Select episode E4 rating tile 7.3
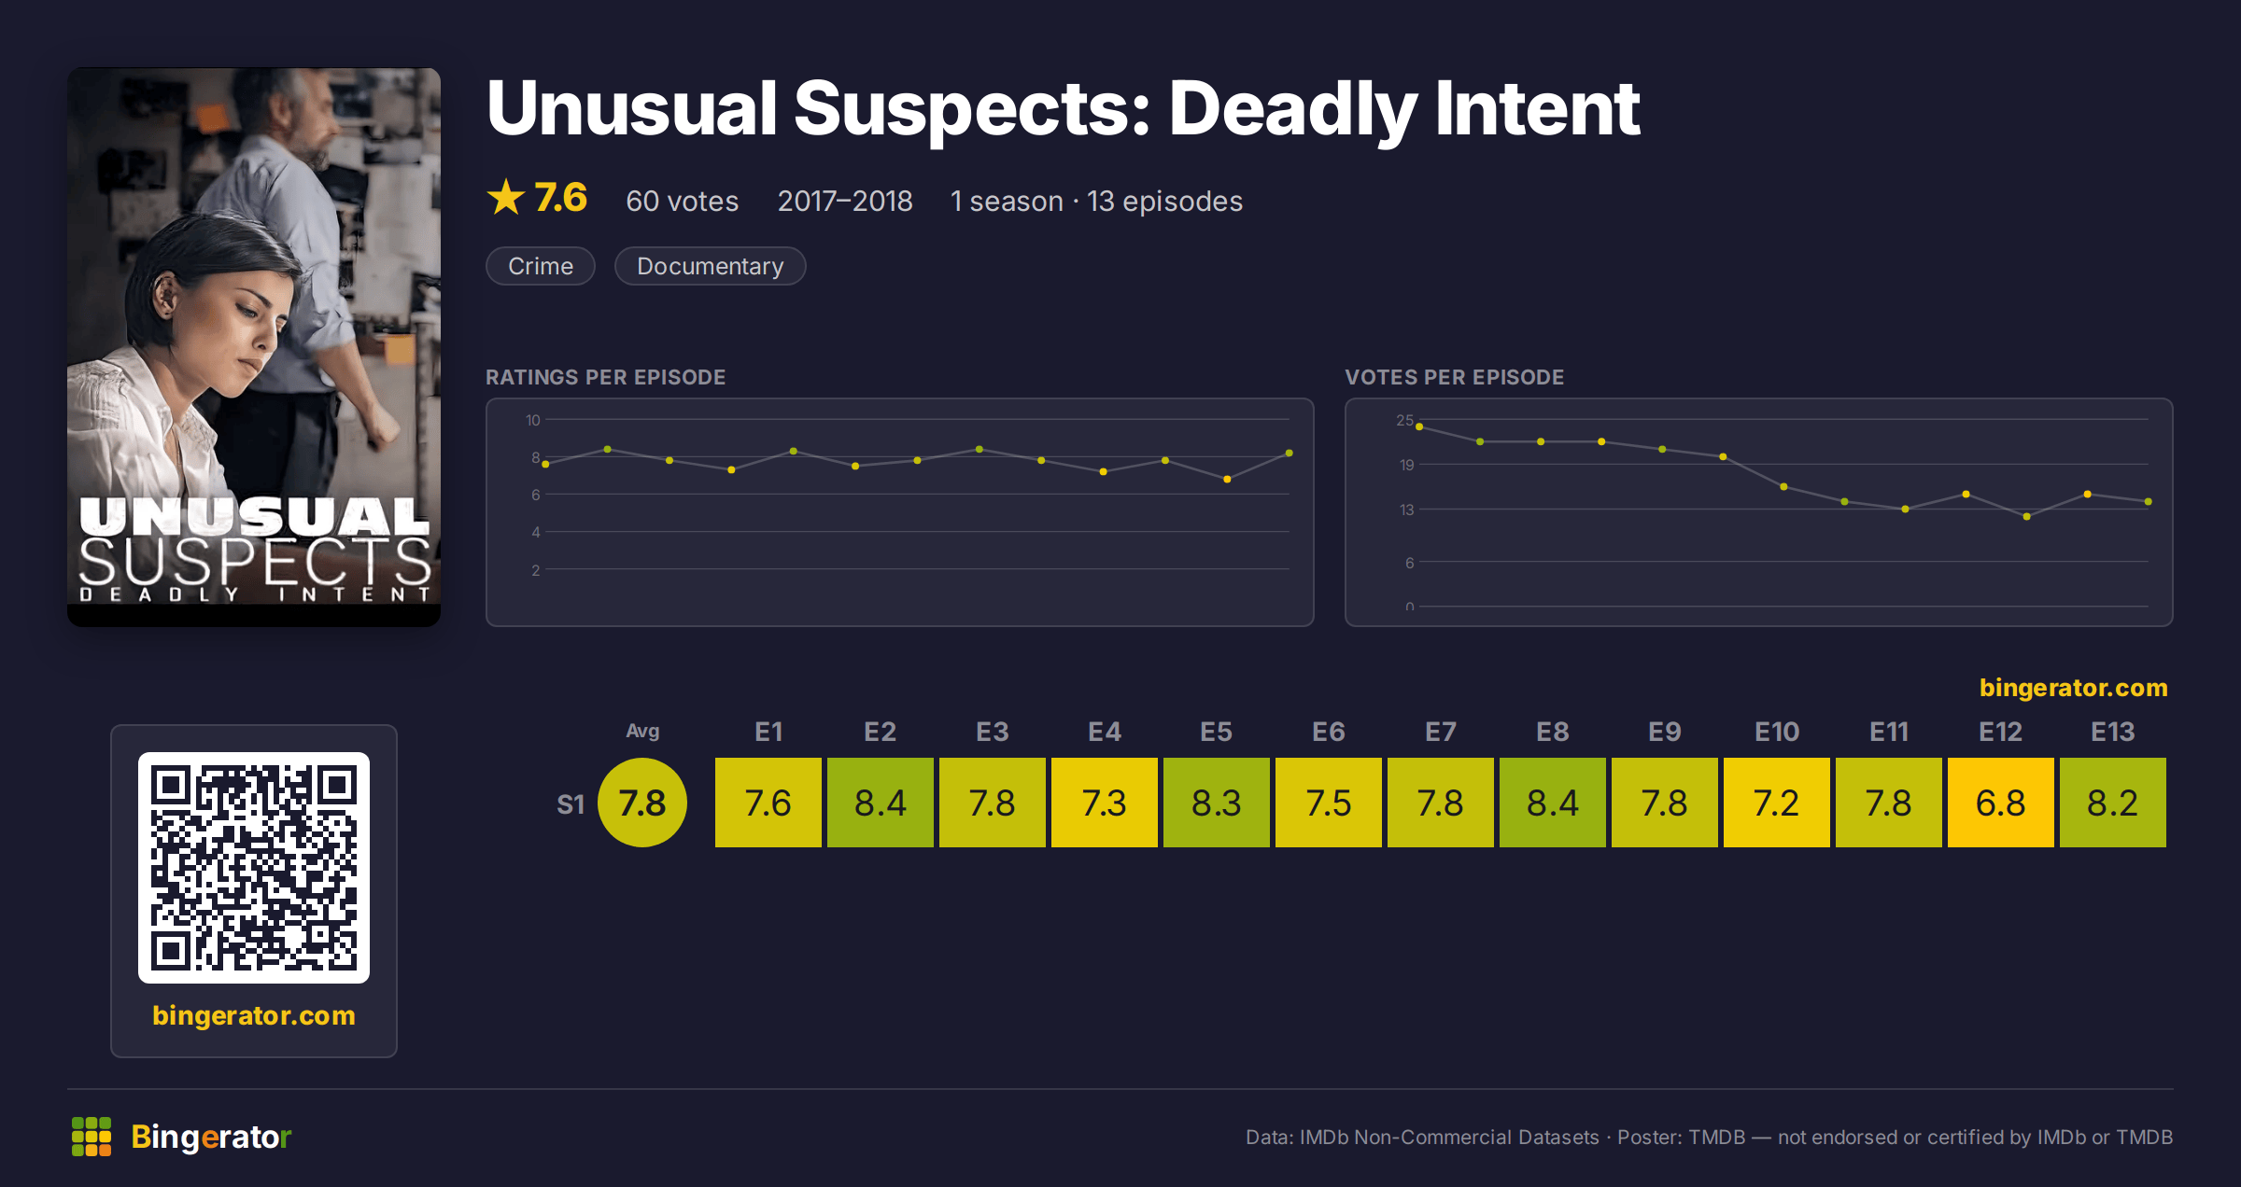This screenshot has width=2241, height=1187. point(1105,803)
